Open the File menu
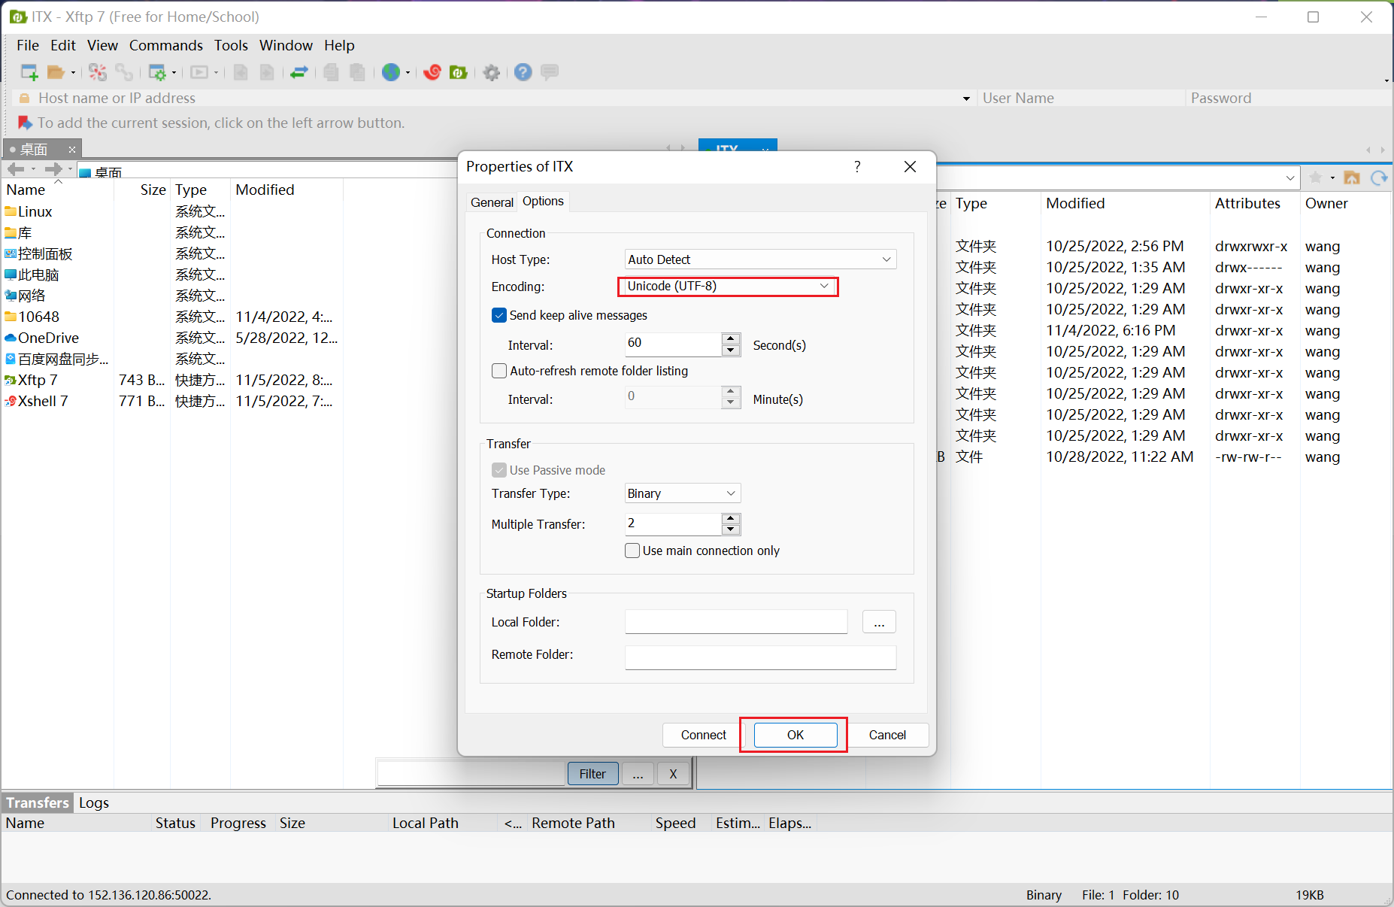The image size is (1394, 907). point(28,45)
